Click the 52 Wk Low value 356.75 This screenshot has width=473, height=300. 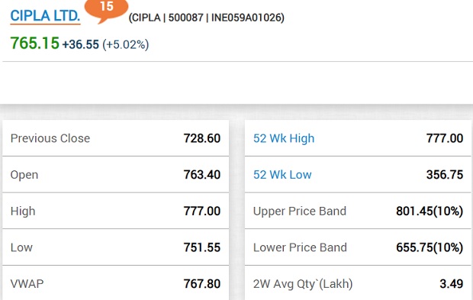point(445,175)
